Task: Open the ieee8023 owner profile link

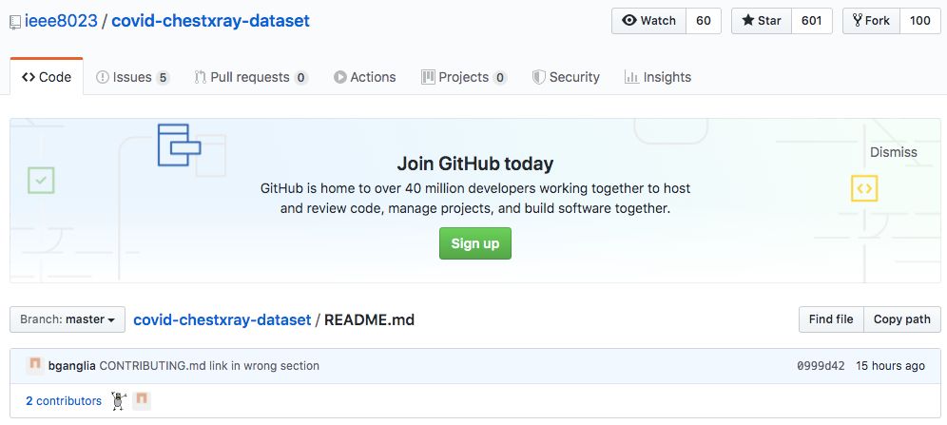Action: pyautogui.click(x=61, y=20)
